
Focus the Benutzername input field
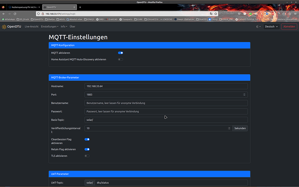(166, 103)
